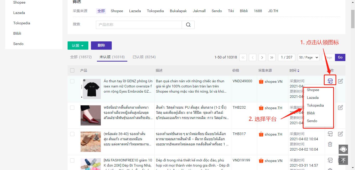Viewport: 355px width, 170px height.
Task: Click the search magnifier icon button
Action: (188, 25)
